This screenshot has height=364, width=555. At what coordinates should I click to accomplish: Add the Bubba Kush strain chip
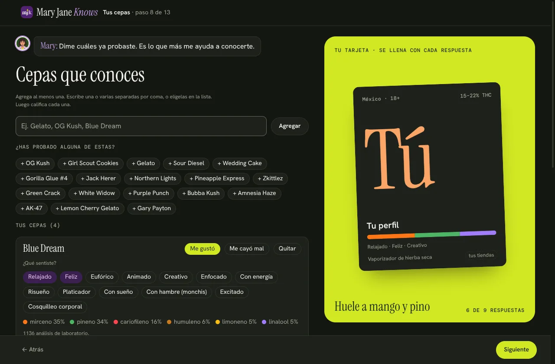click(201, 193)
